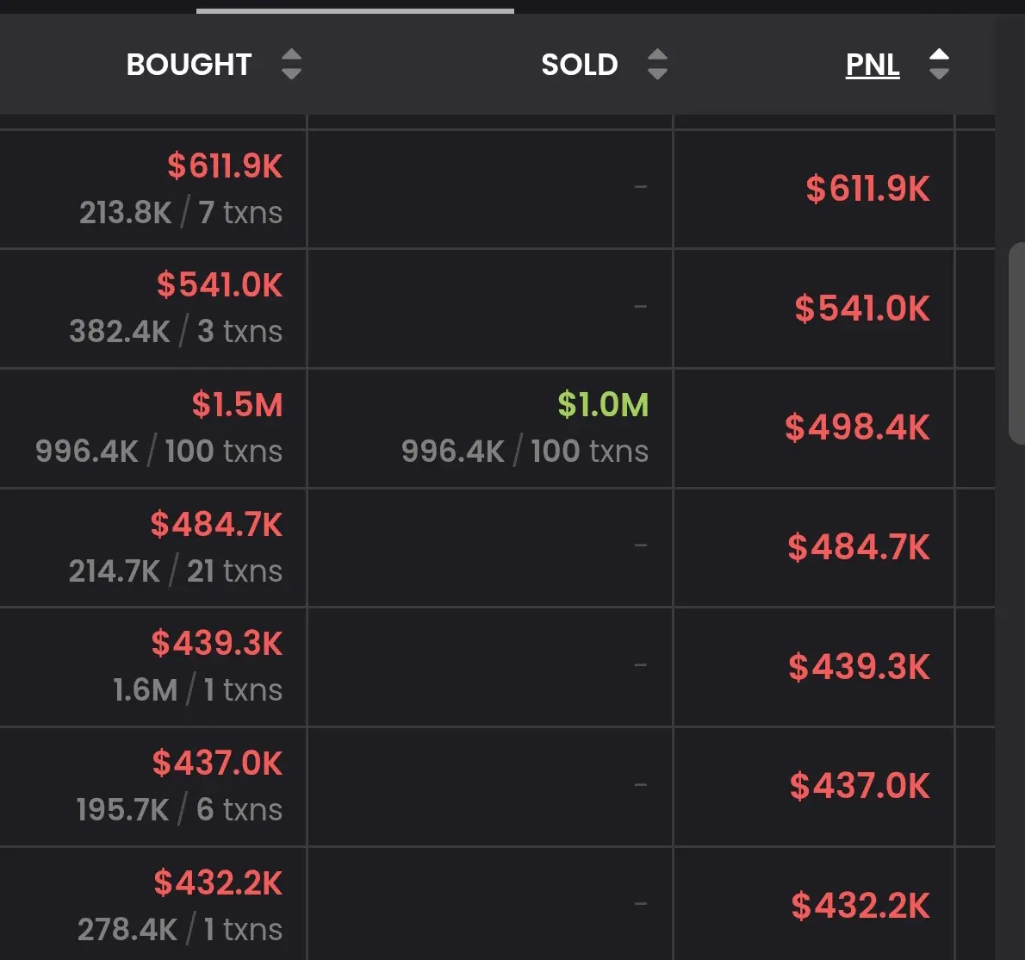
Task: Click the $541.0K PNL value
Action: tap(862, 308)
